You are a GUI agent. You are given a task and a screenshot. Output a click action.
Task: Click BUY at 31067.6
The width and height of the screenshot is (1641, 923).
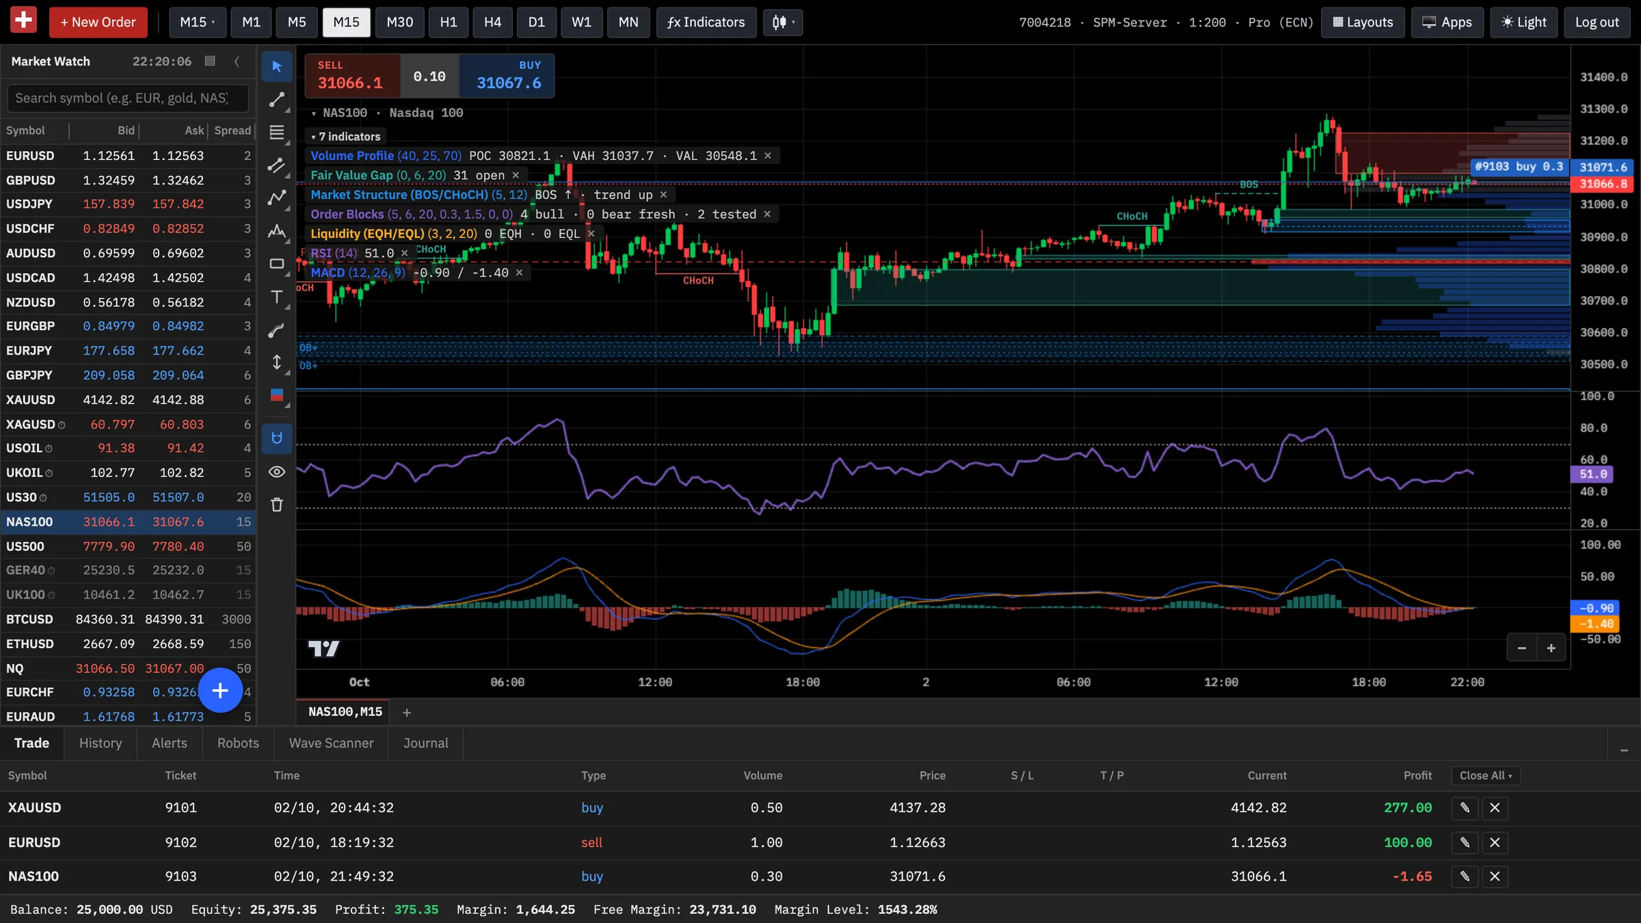(507, 75)
